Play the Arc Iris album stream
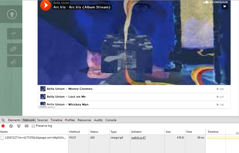The image size is (239, 153). coord(46,5)
